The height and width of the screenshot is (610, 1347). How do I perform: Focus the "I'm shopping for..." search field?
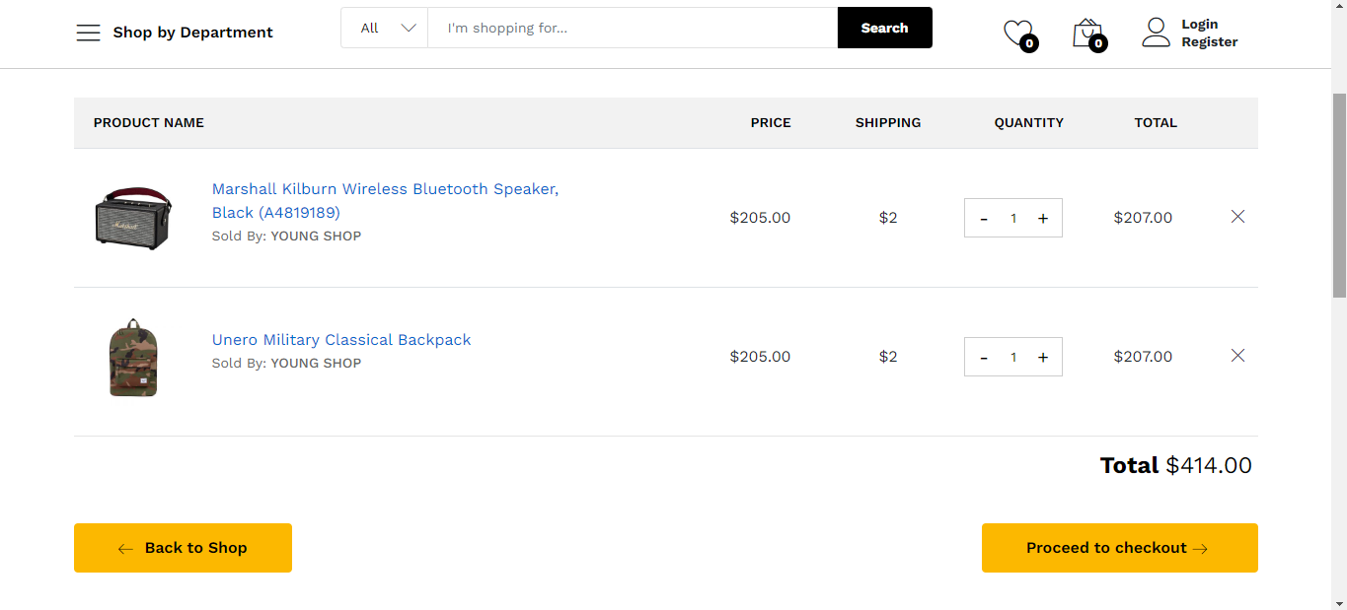coord(632,29)
